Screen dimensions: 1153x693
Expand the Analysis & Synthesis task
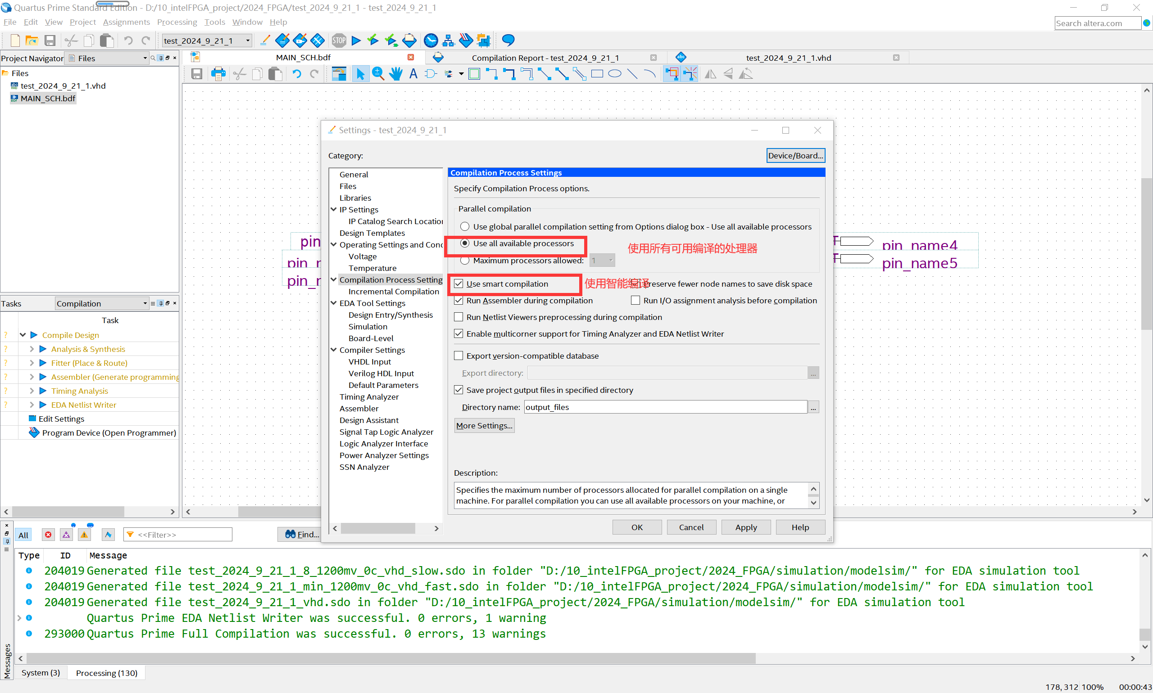(32, 349)
